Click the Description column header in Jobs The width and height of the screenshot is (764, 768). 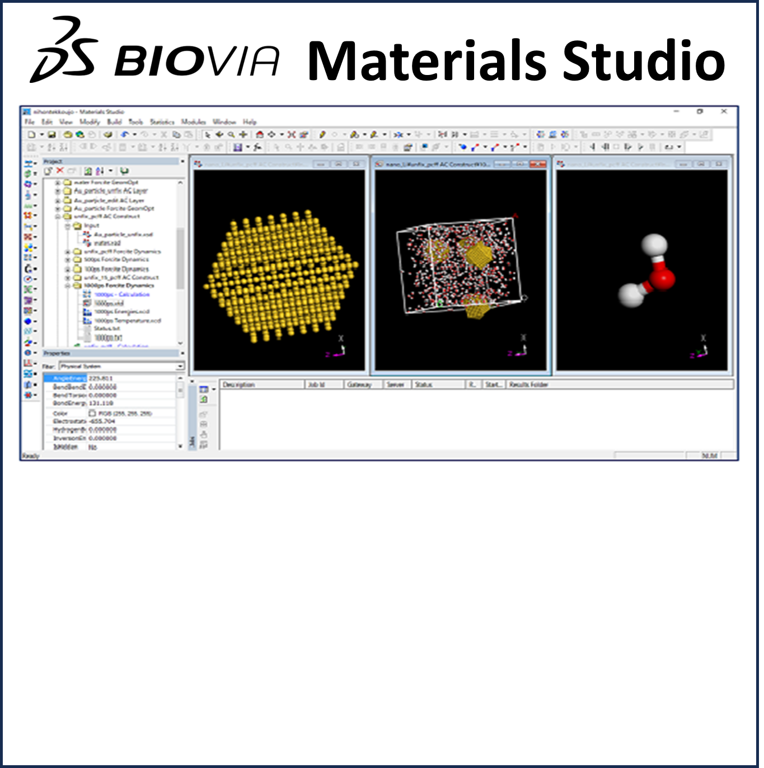[x=263, y=385]
